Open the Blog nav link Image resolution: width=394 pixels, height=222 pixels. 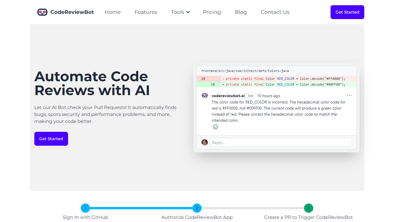point(241,12)
